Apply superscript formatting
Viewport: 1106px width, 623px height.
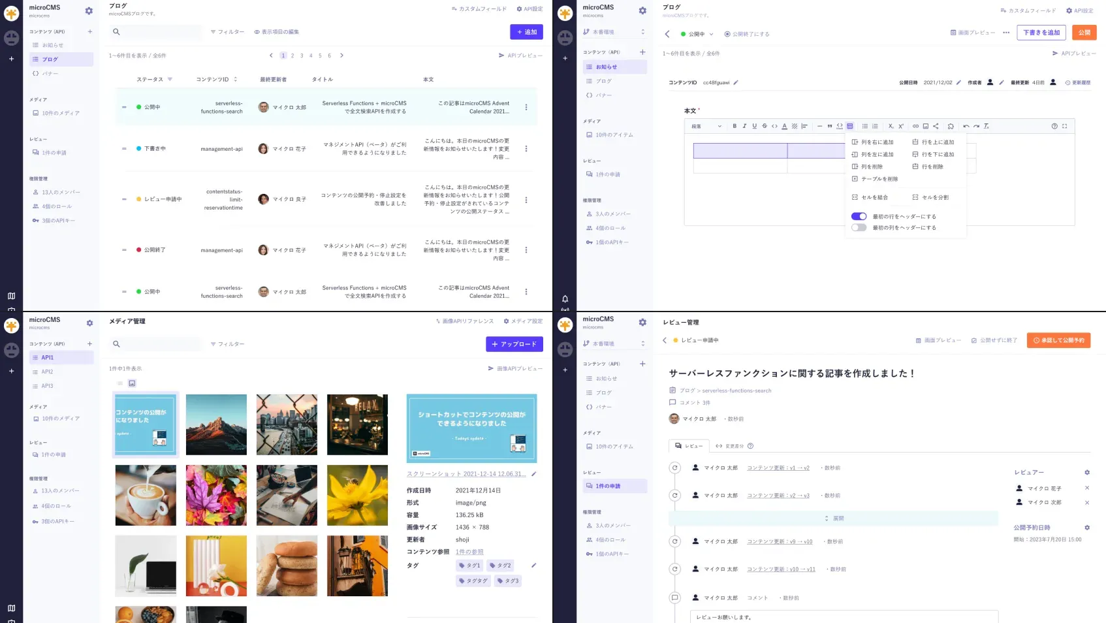[x=901, y=126]
